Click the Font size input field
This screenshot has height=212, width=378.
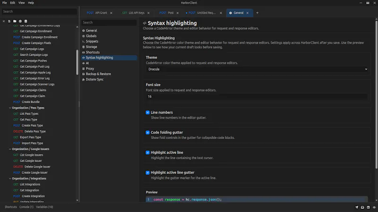[x=257, y=97]
